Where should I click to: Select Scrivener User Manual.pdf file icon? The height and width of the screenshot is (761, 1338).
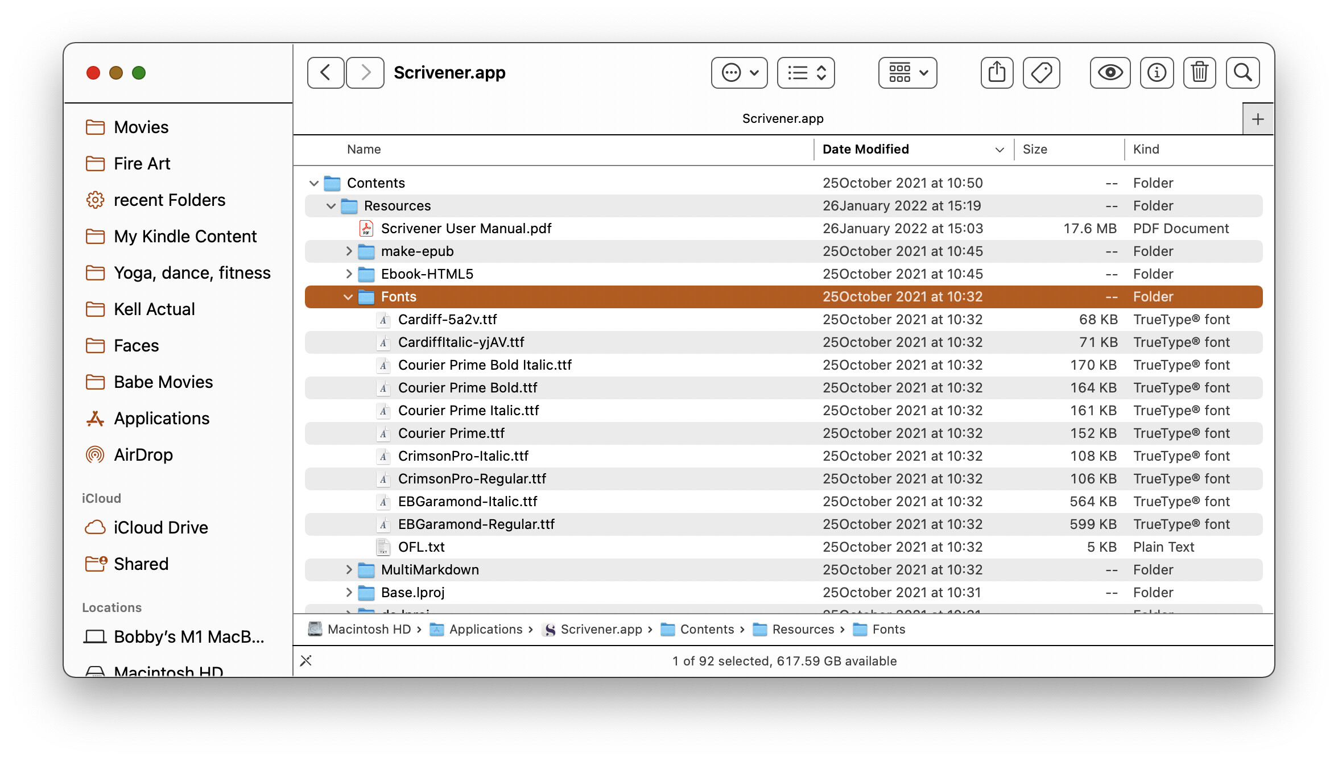[366, 229]
